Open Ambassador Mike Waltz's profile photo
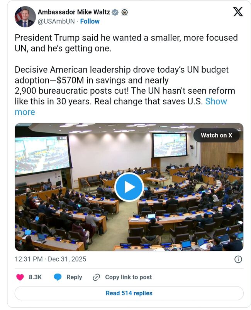The height and width of the screenshot is (310, 251). (25, 17)
